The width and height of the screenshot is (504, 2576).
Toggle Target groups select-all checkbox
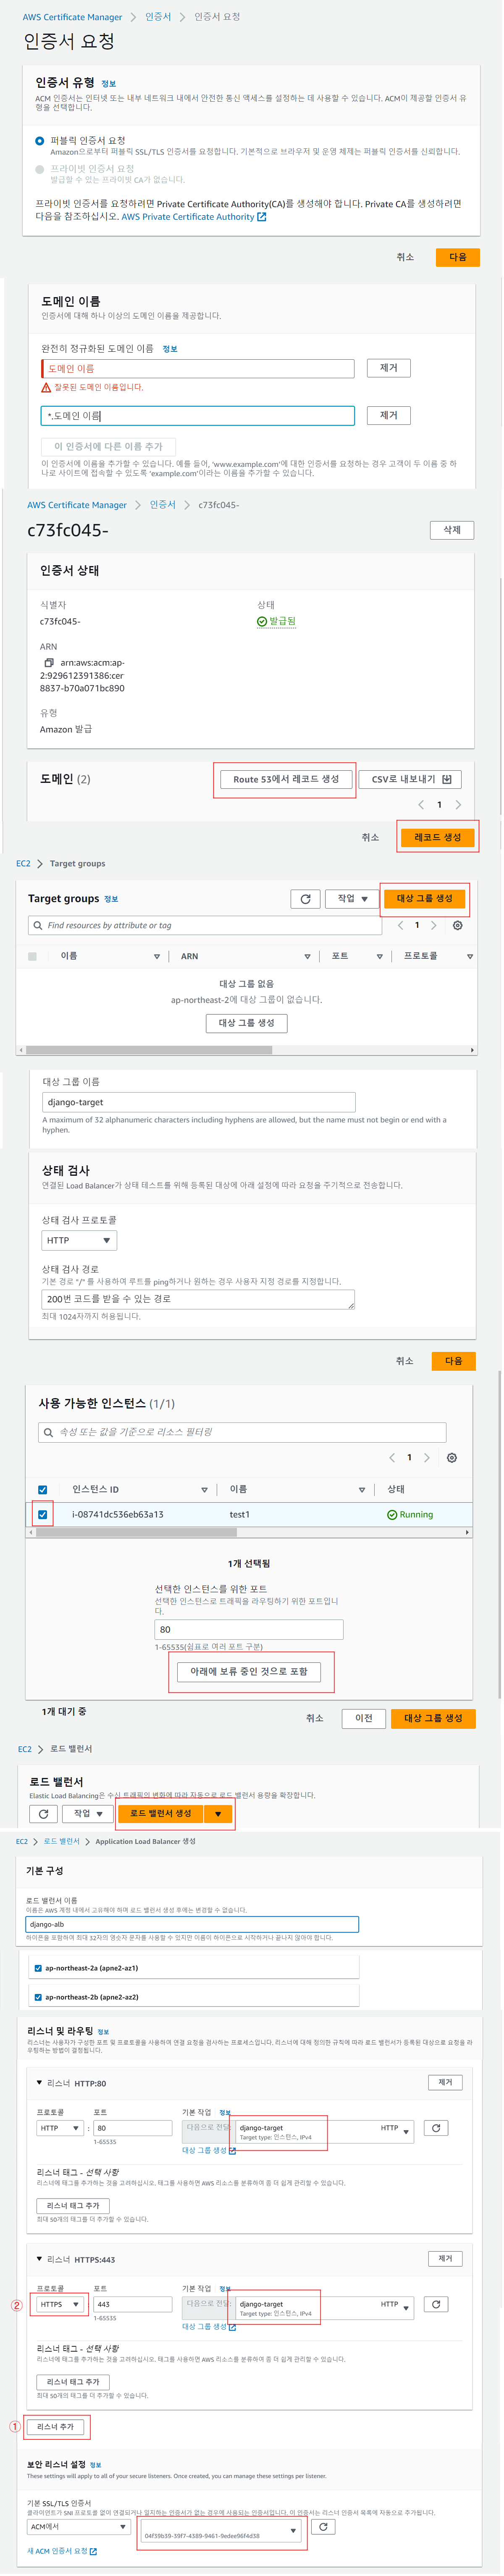32,956
